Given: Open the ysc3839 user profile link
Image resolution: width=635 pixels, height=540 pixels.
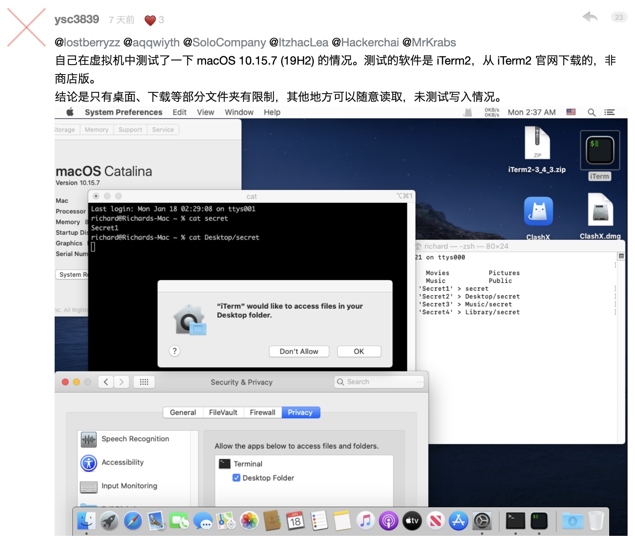Looking at the screenshot, I should 77,19.
